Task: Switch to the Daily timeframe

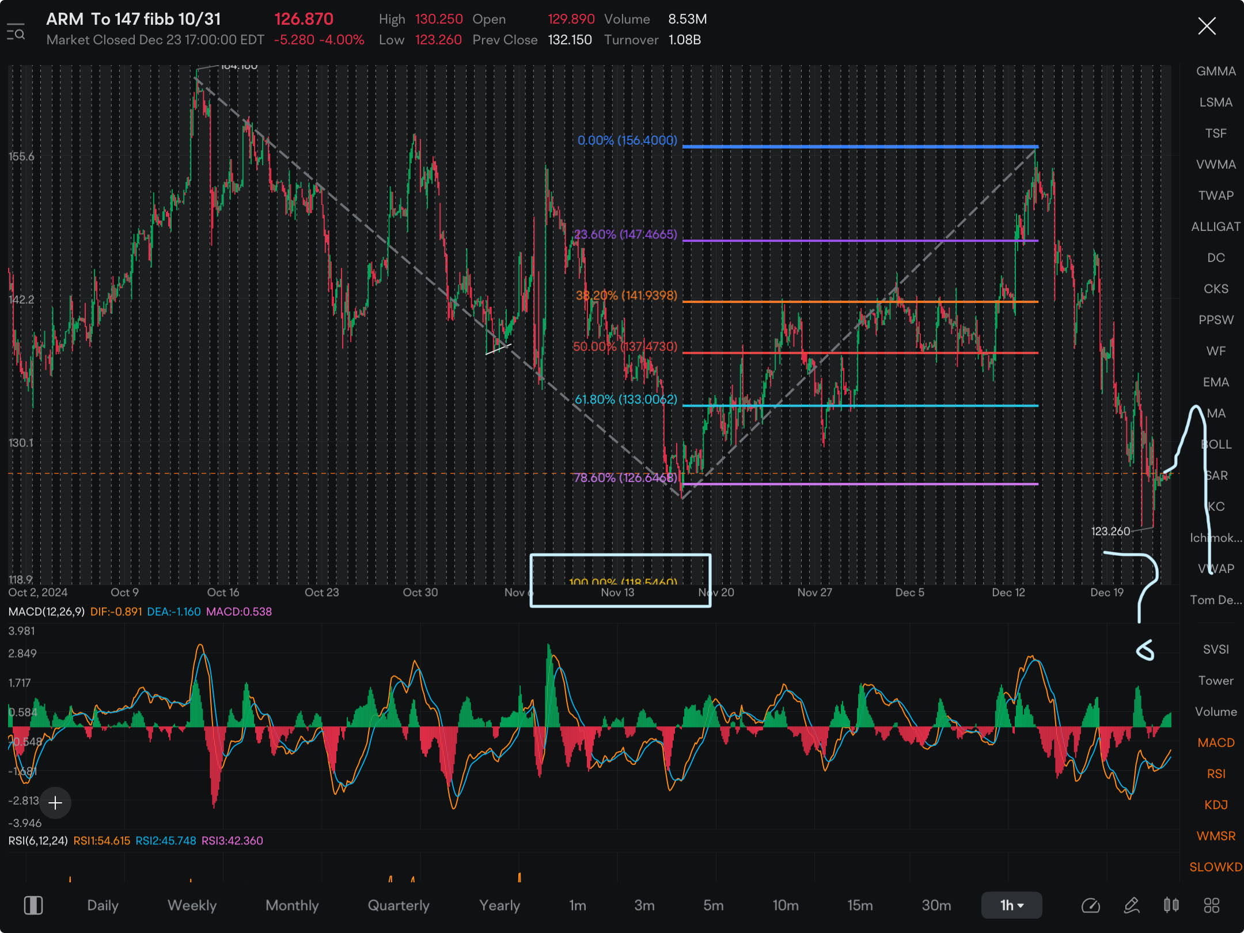Action: 103,905
